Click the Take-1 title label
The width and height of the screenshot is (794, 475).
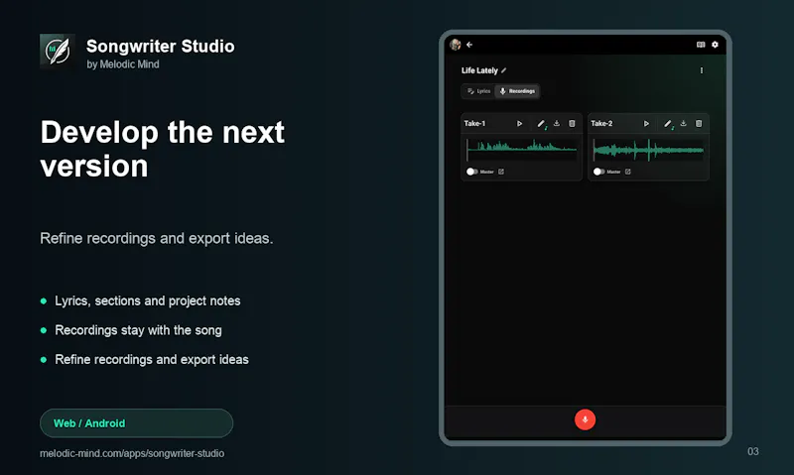474,123
